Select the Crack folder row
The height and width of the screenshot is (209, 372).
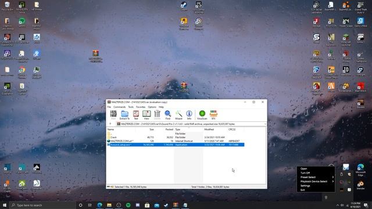176,137
